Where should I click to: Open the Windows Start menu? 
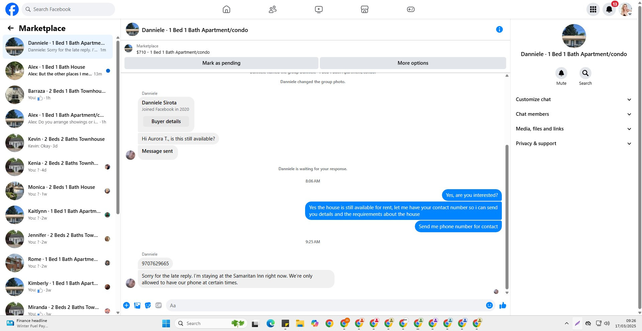tap(166, 323)
